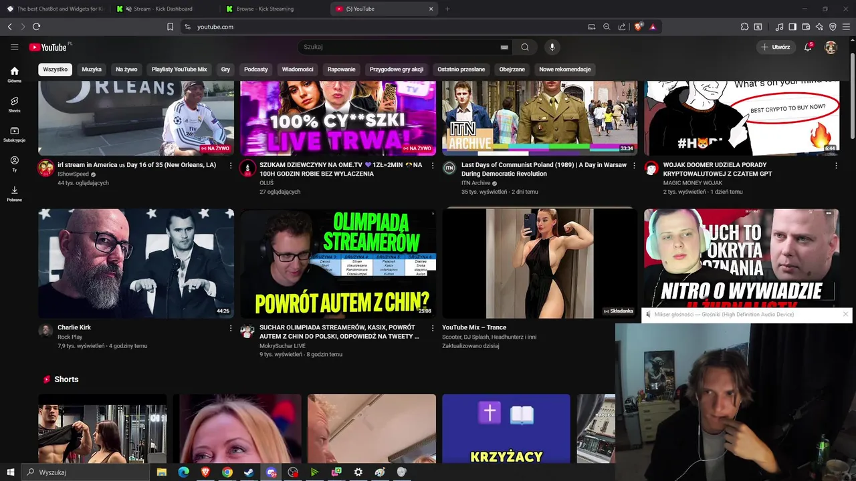856x481 pixels.
Task: Bookmark this page icon
Action: [170, 27]
